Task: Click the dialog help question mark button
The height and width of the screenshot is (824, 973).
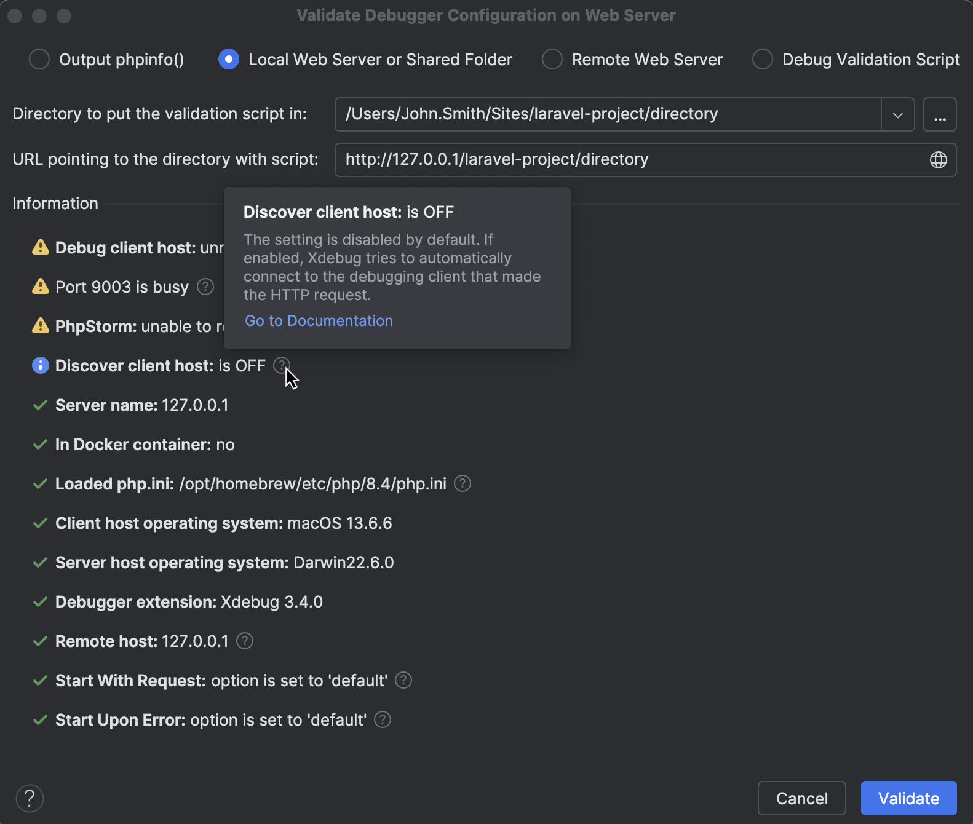Action: 30,798
